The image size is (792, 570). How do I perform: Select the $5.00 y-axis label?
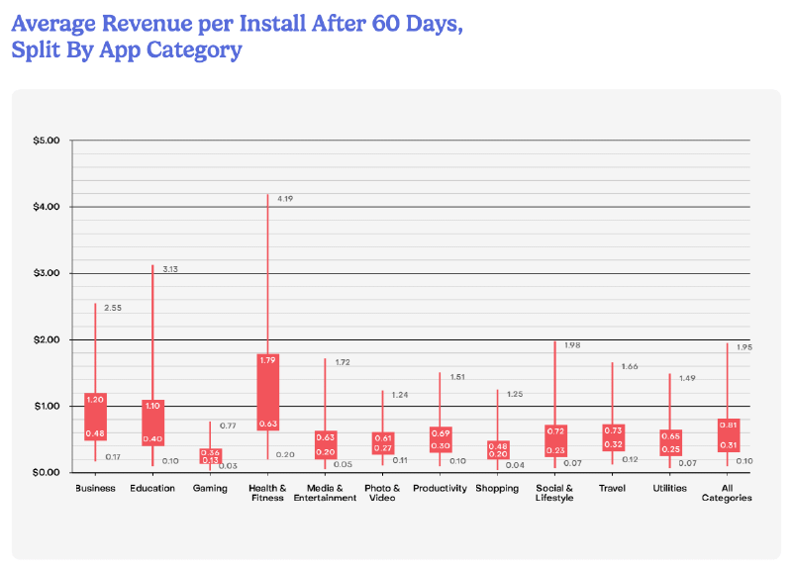tap(47, 141)
